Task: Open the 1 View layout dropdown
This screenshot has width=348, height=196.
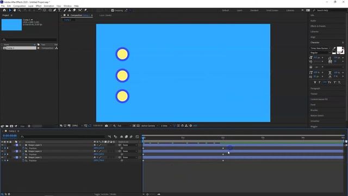Action: (x=166, y=126)
